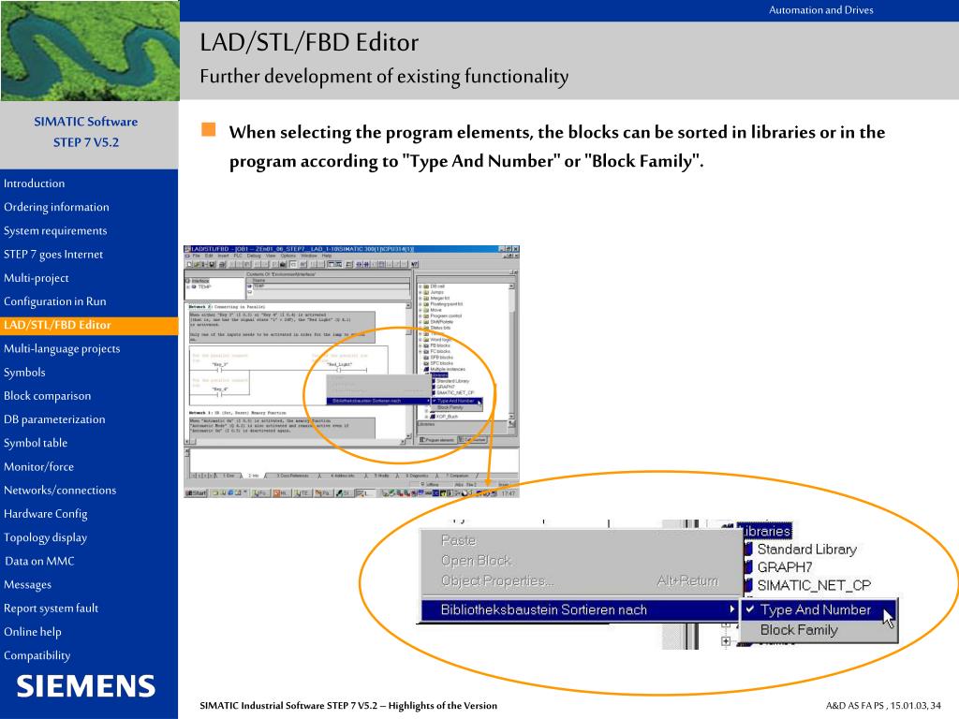Viewport: 959px width, 719px height.
Task: Go to the Symbols sidebar entry
Action: [x=24, y=373]
